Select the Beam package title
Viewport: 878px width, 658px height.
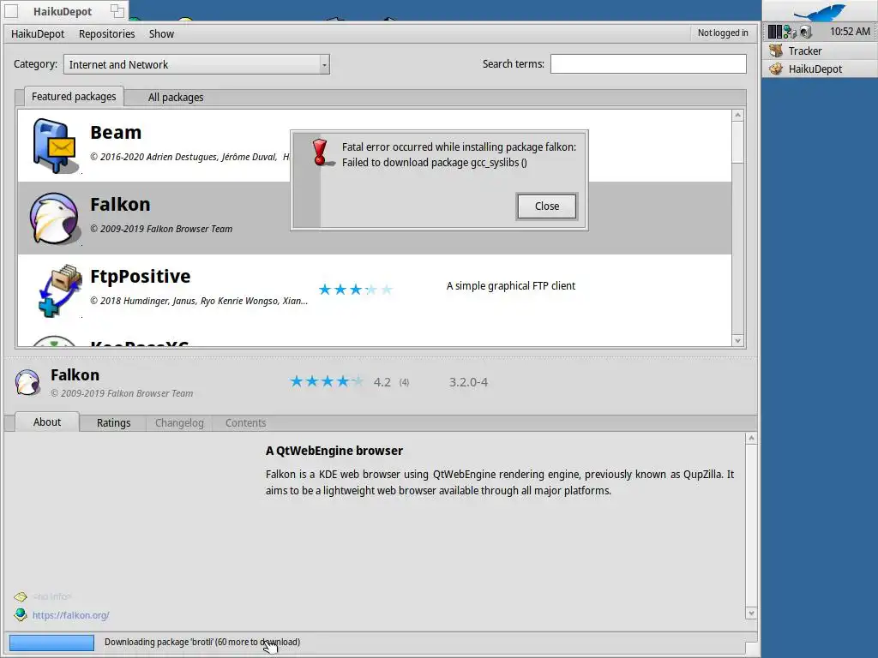[x=116, y=133]
